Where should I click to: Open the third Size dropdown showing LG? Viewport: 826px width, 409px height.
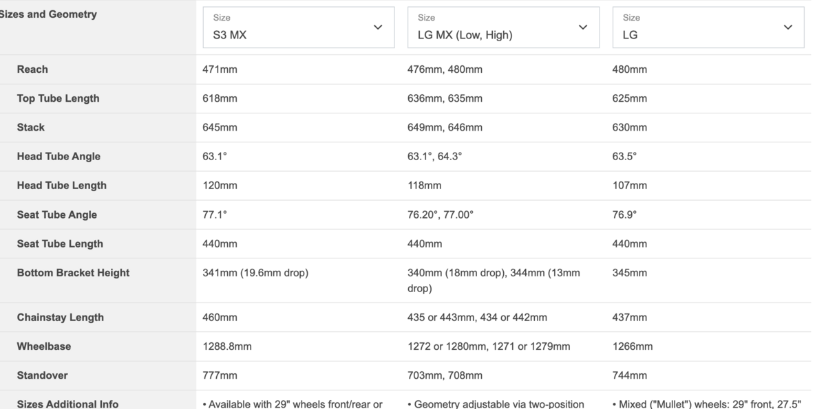708,27
